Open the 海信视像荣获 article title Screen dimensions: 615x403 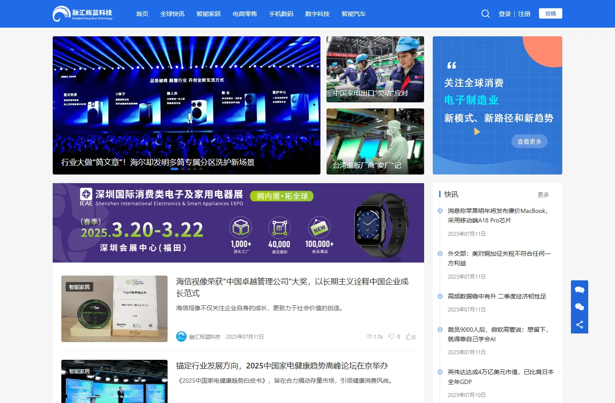coord(292,287)
